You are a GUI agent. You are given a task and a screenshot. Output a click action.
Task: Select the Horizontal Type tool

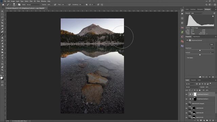tap(2, 58)
